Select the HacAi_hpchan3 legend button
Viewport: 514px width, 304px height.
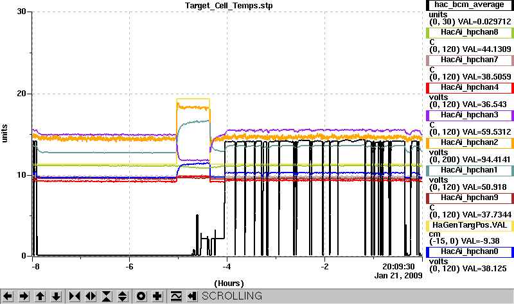470,115
